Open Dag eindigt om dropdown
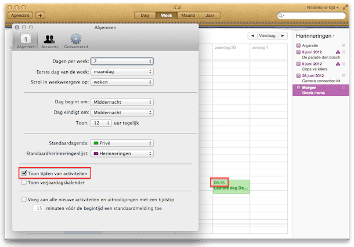The height and width of the screenshot is (247, 354). pos(122,112)
